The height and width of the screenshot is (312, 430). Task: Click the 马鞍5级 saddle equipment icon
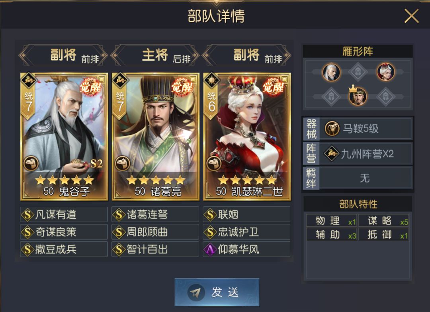(332, 128)
